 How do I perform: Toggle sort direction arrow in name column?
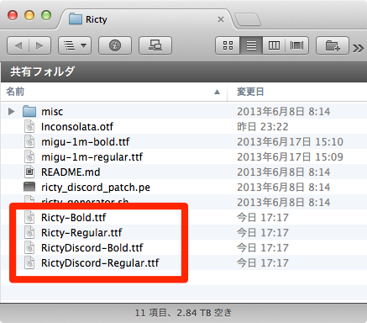click(217, 92)
